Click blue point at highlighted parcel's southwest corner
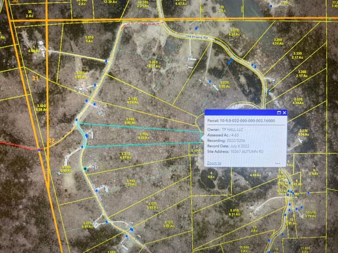 82,147
